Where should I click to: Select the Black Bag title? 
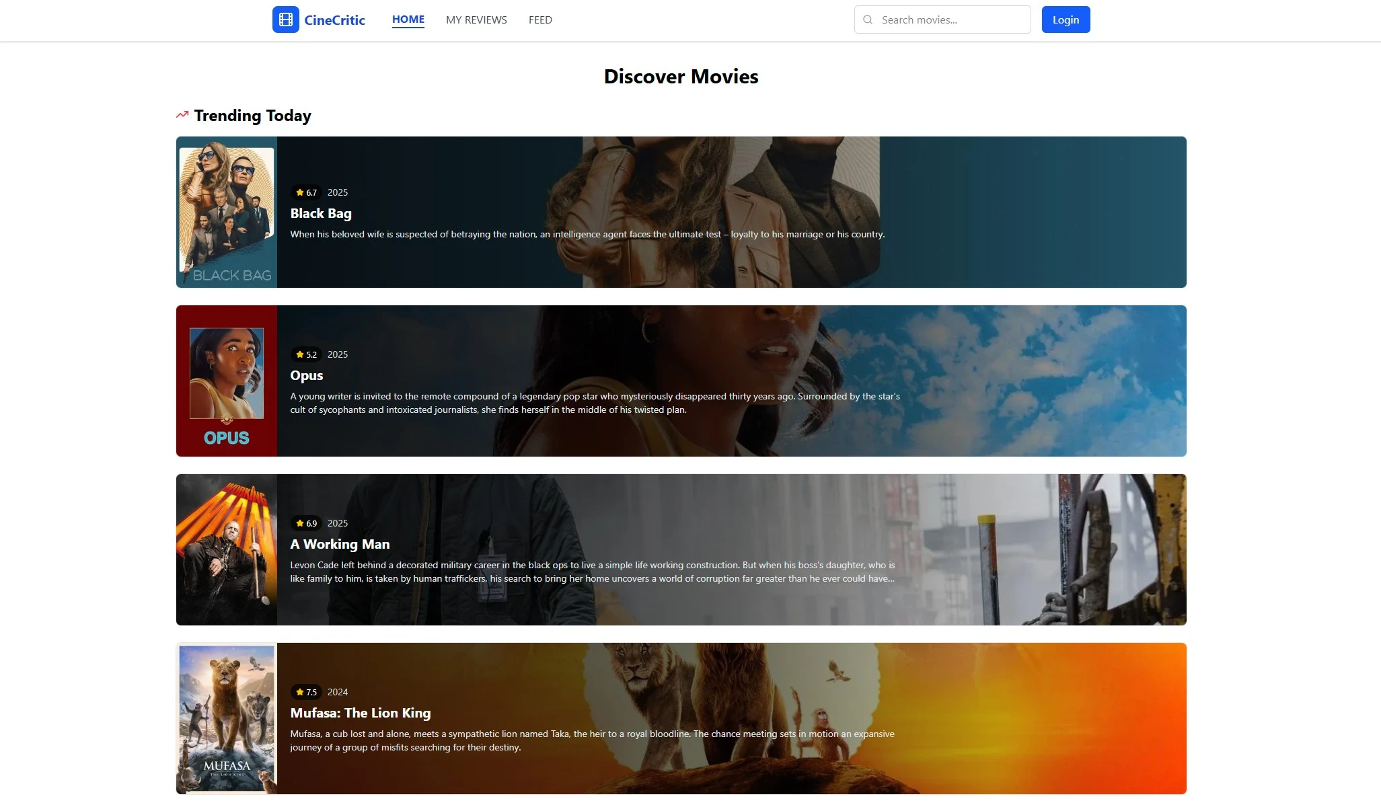pos(321,213)
